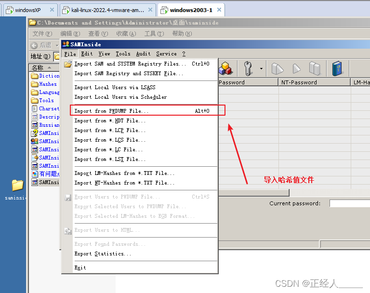370x293 pixels.
Task: Expand the Back button history dropdown arrow
Action: [57, 45]
